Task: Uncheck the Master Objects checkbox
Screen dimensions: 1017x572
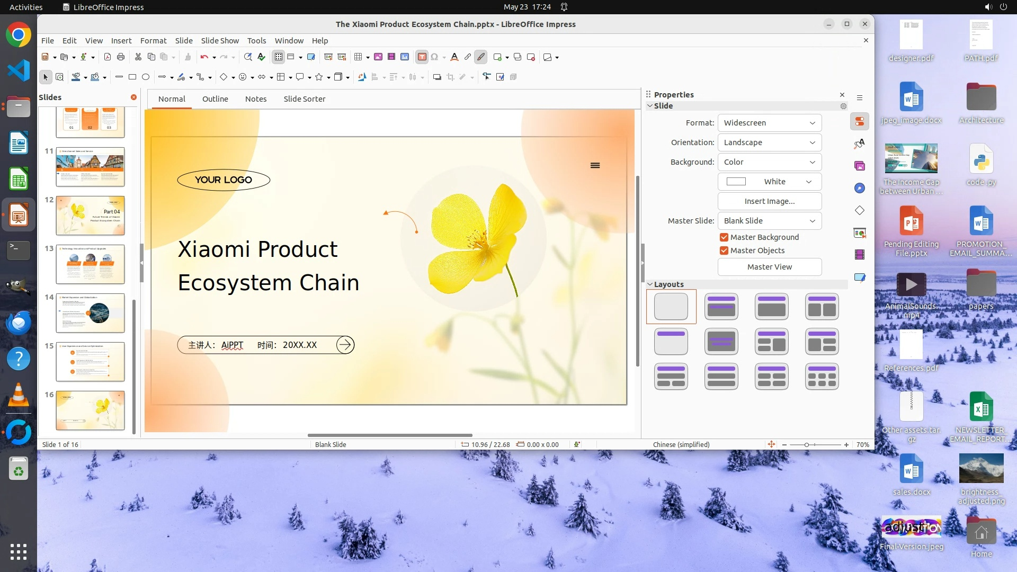Action: tap(724, 251)
